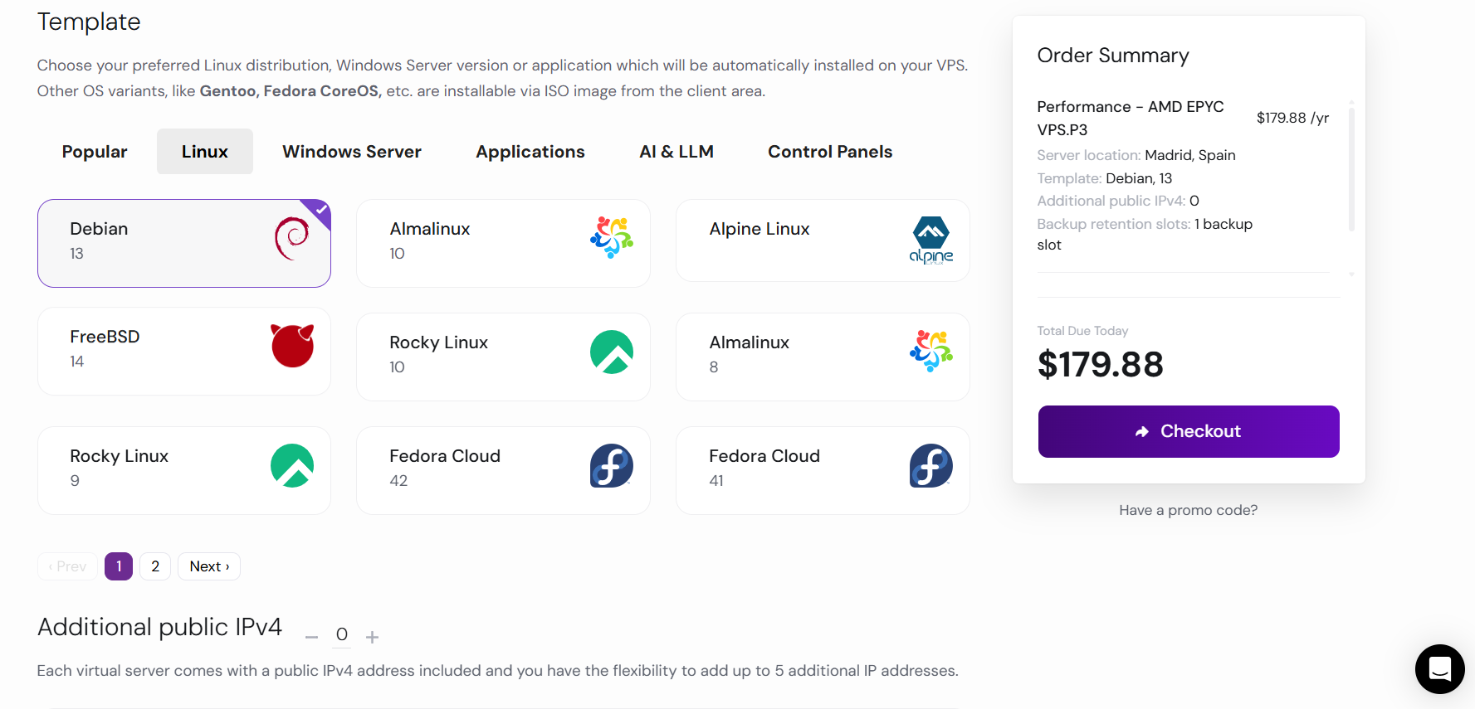Open the live chat bubble icon
1475x709 pixels.
pos(1439,668)
